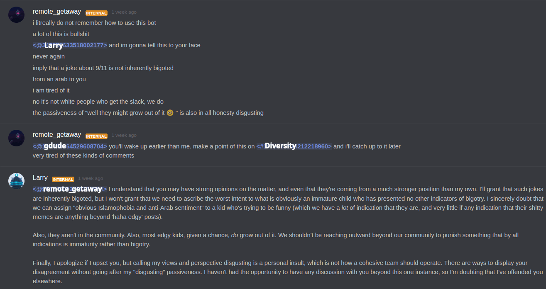The image size is (546, 289).
Task: Select the 'from an arab to you' message
Action: click(59, 79)
